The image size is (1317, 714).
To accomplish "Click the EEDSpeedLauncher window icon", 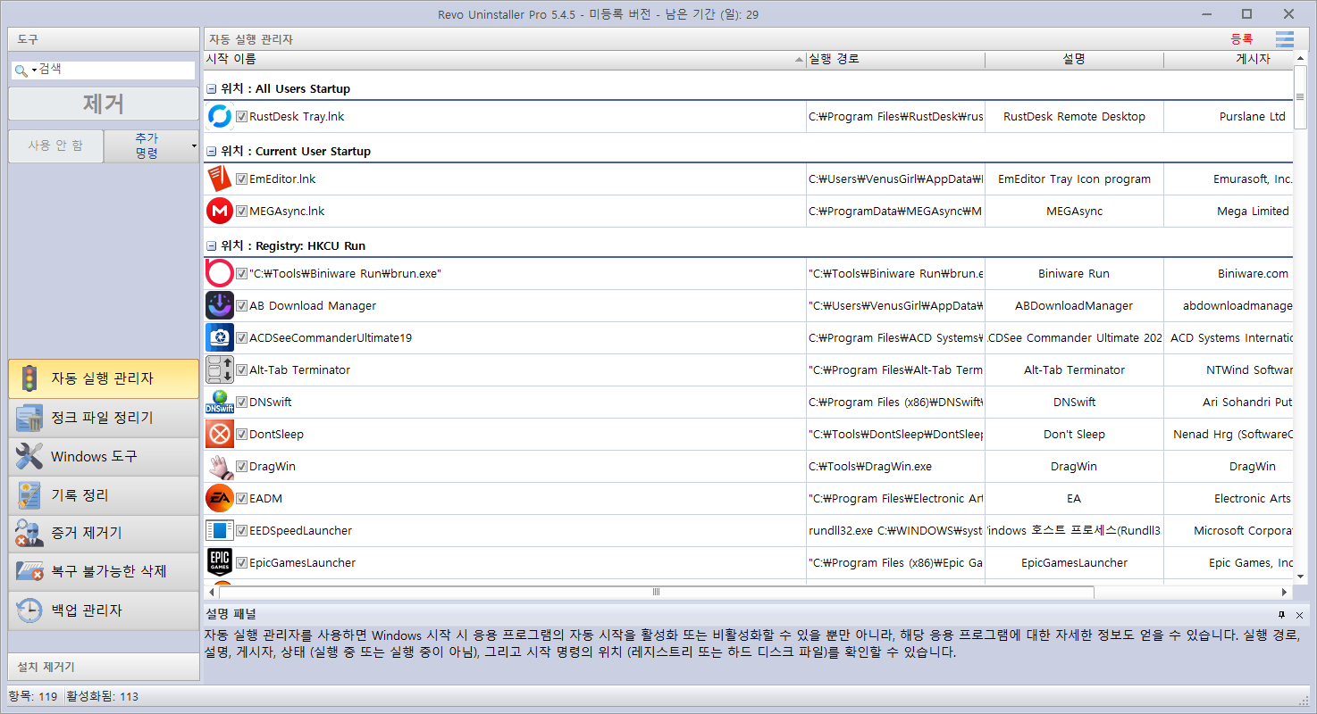I will pos(220,531).
